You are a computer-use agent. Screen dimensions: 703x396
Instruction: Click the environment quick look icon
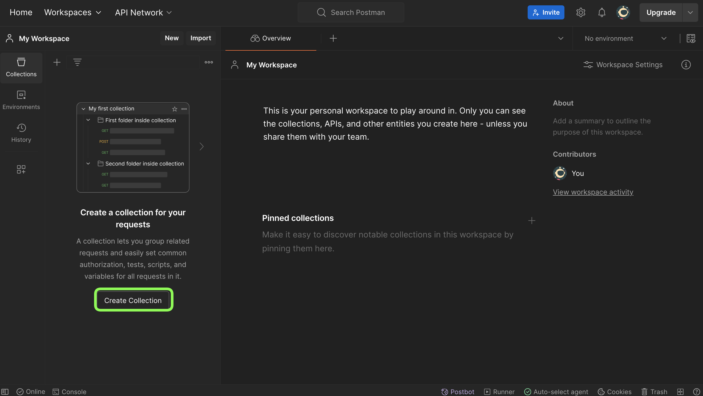[691, 38]
